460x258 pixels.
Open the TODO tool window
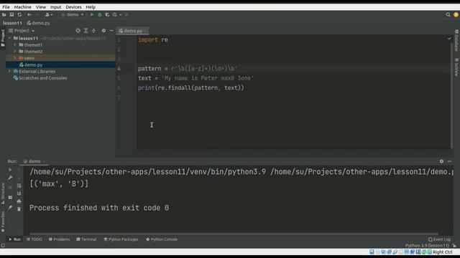click(34, 239)
